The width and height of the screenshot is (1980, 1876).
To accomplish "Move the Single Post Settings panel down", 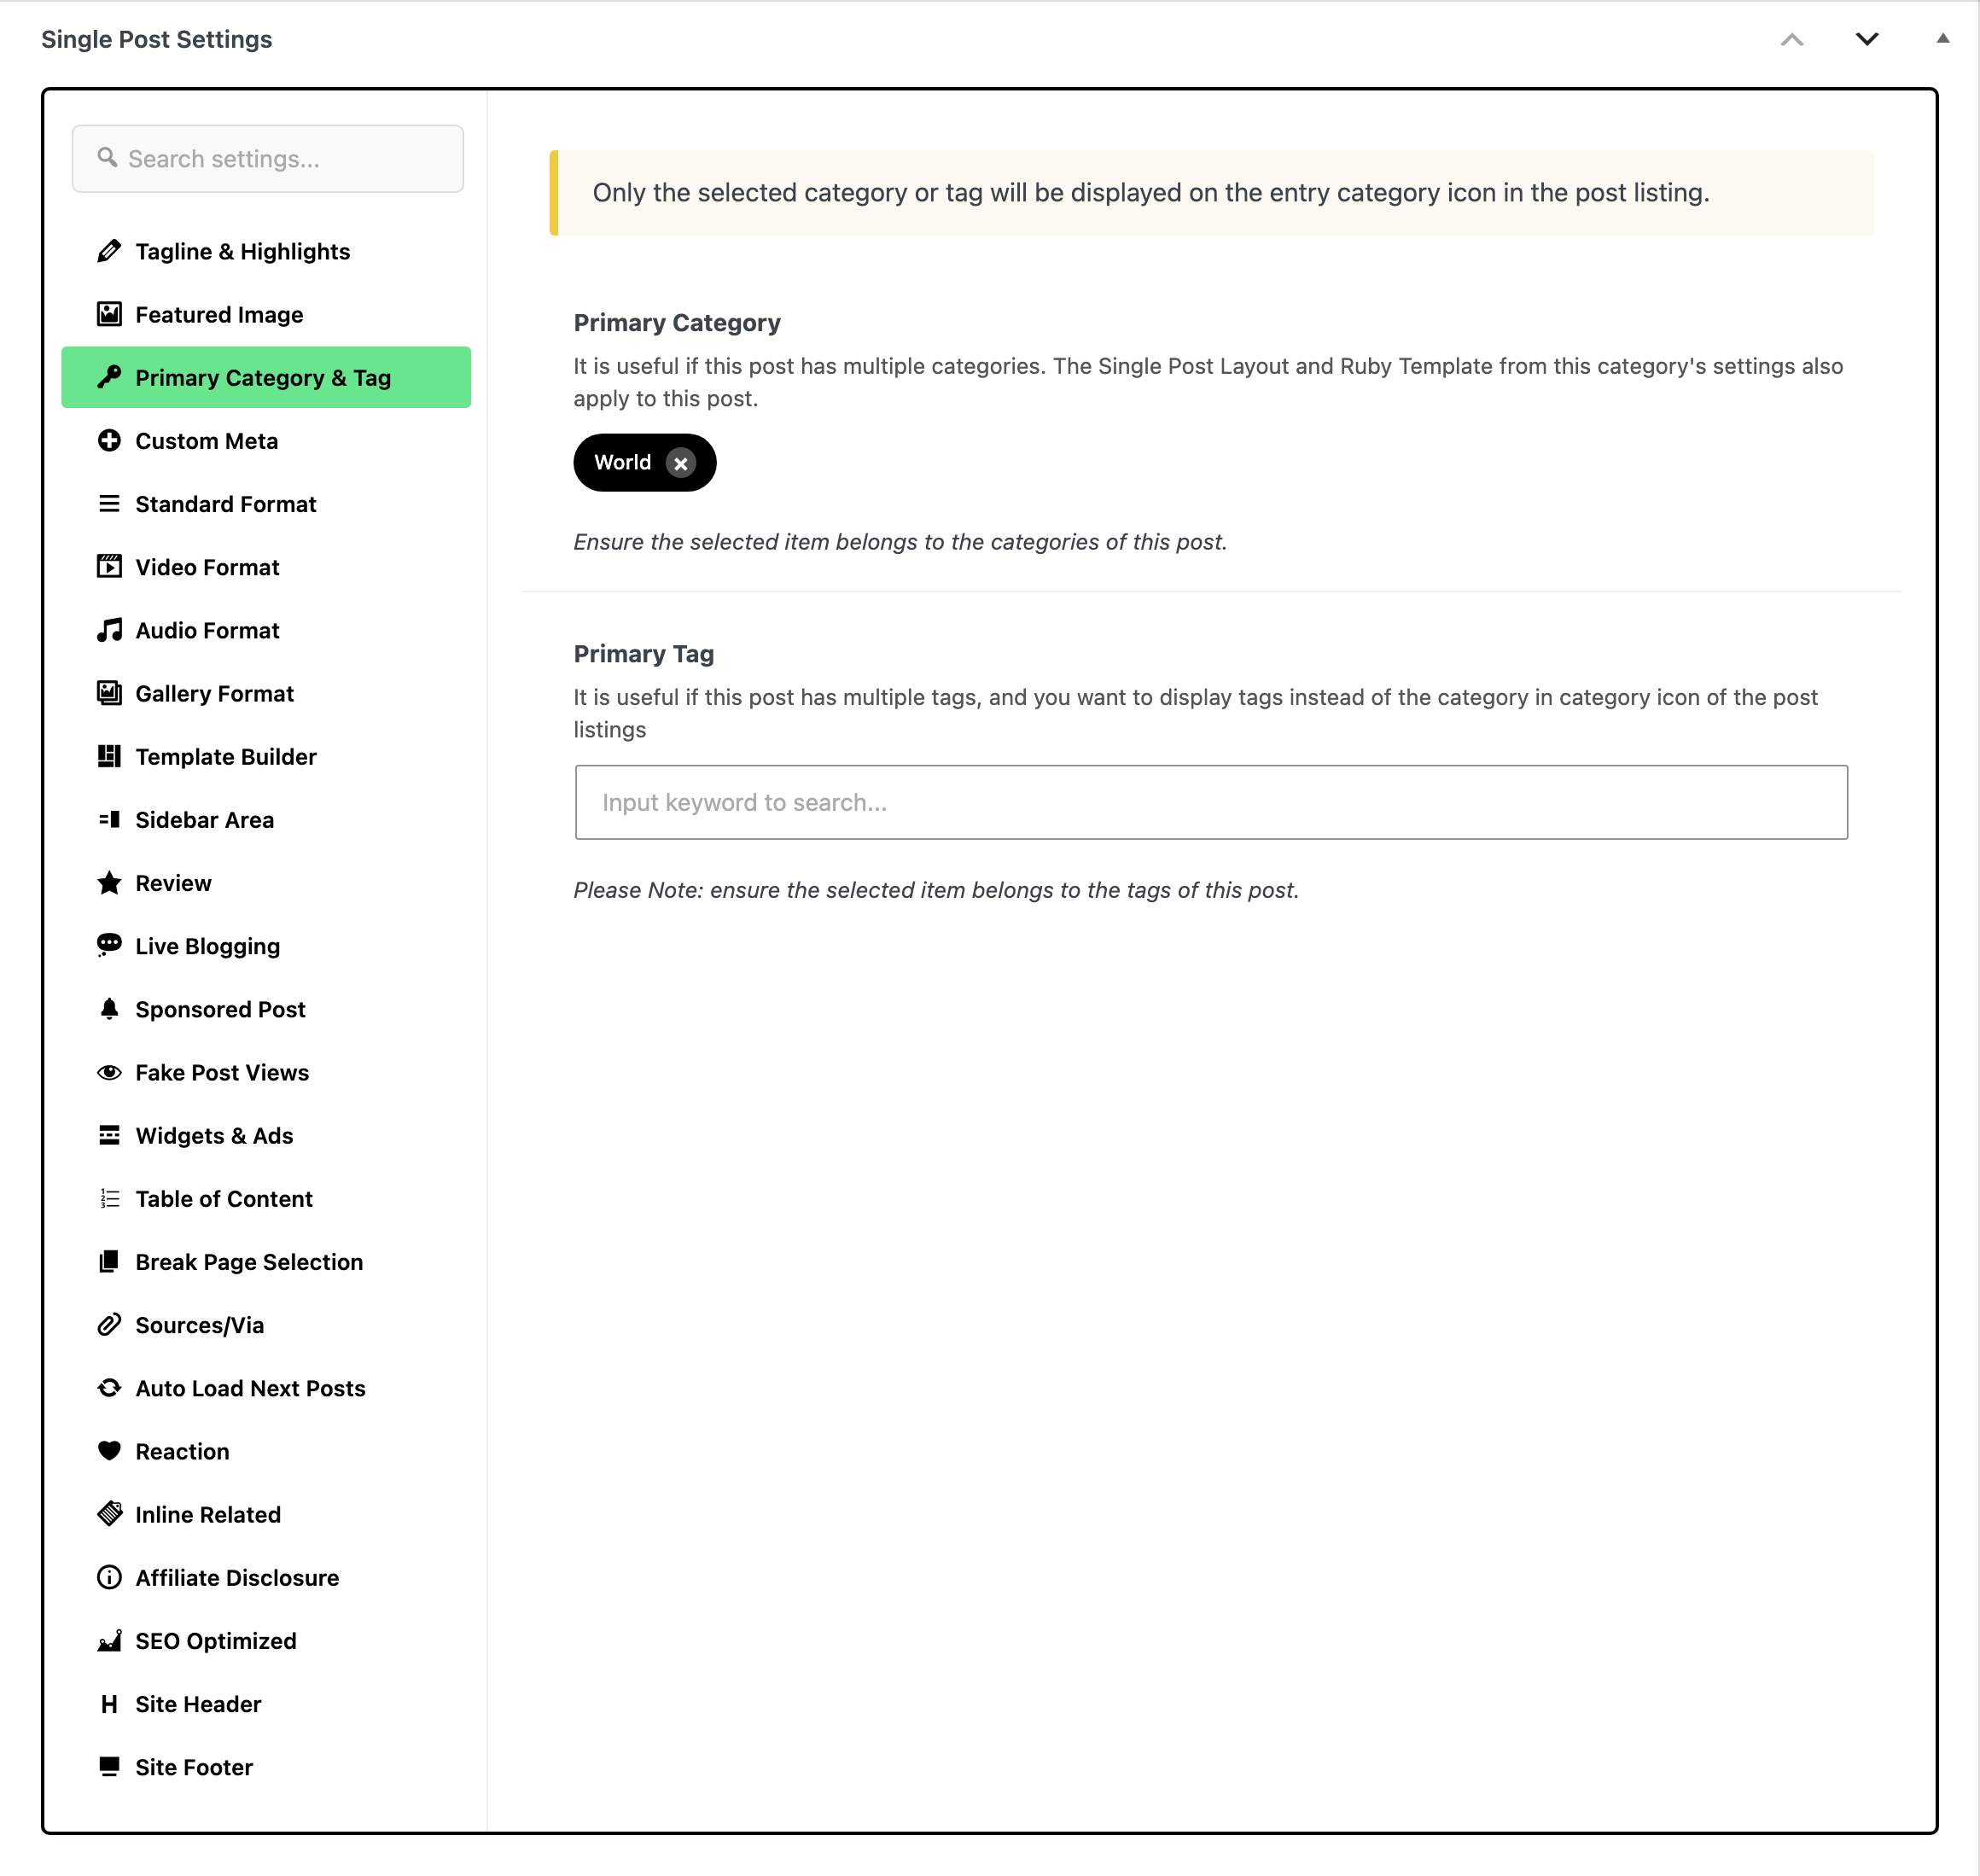I will 1867,39.
